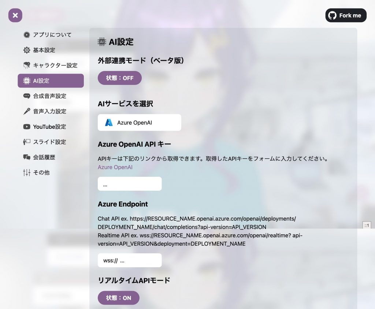Click the AI chip icon in sidebar

coord(26,81)
